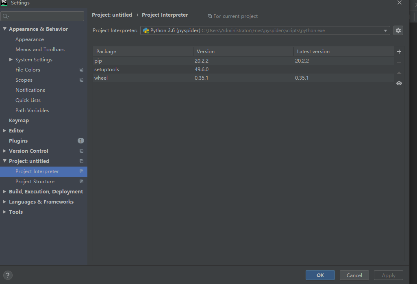
Task: Select the pip package row
Action: point(243,61)
